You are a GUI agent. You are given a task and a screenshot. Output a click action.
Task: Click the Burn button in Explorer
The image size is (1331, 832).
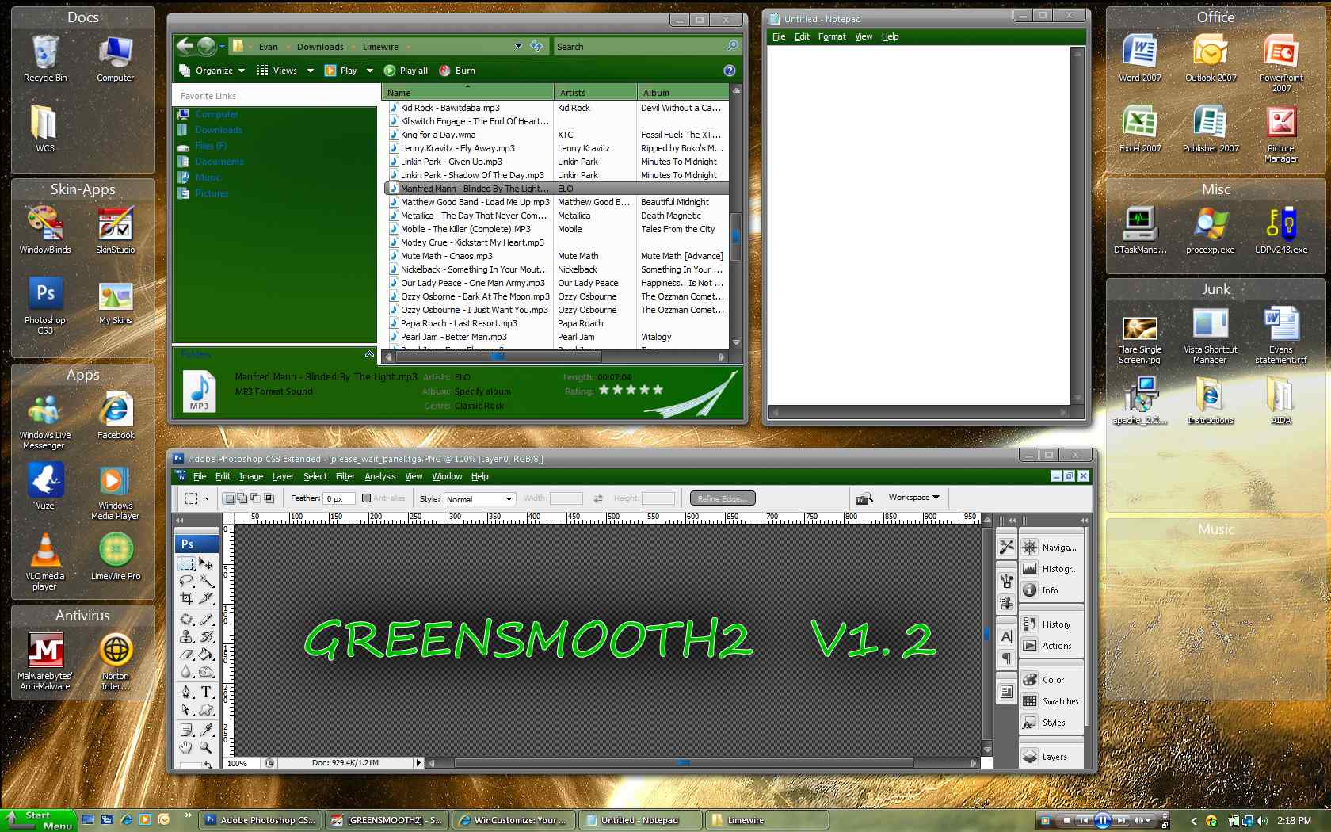point(457,71)
